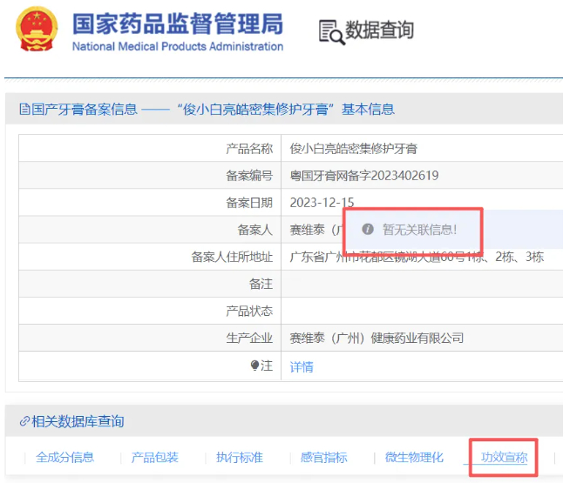Click the 备案编号 label cell
570x483 pixels.
(150, 175)
